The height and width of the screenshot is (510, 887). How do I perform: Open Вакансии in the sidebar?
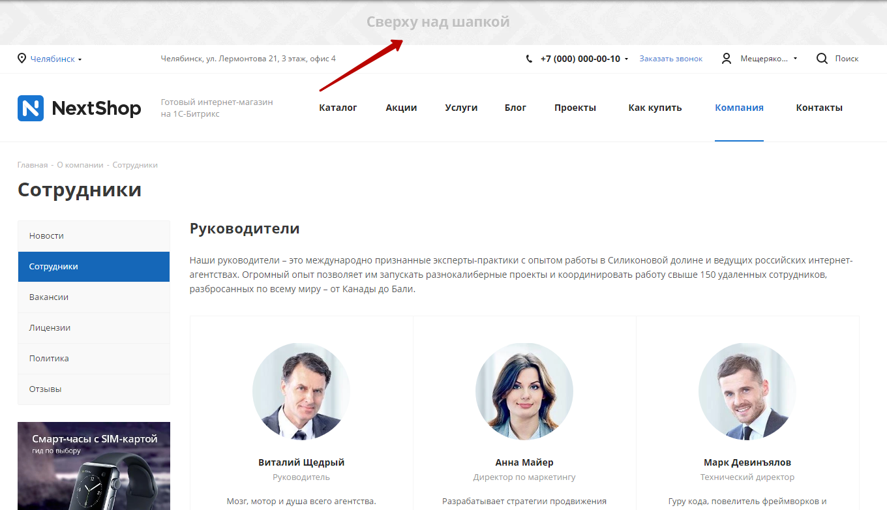[x=94, y=297]
